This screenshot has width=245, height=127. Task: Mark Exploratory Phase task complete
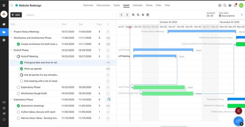pos(19,87)
